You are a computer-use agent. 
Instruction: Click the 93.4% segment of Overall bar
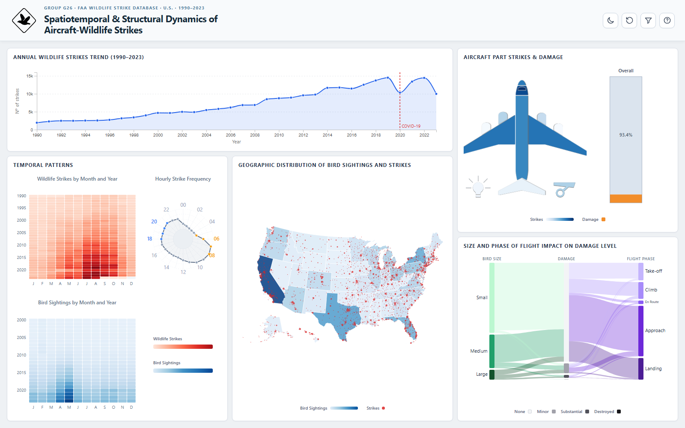click(626, 135)
